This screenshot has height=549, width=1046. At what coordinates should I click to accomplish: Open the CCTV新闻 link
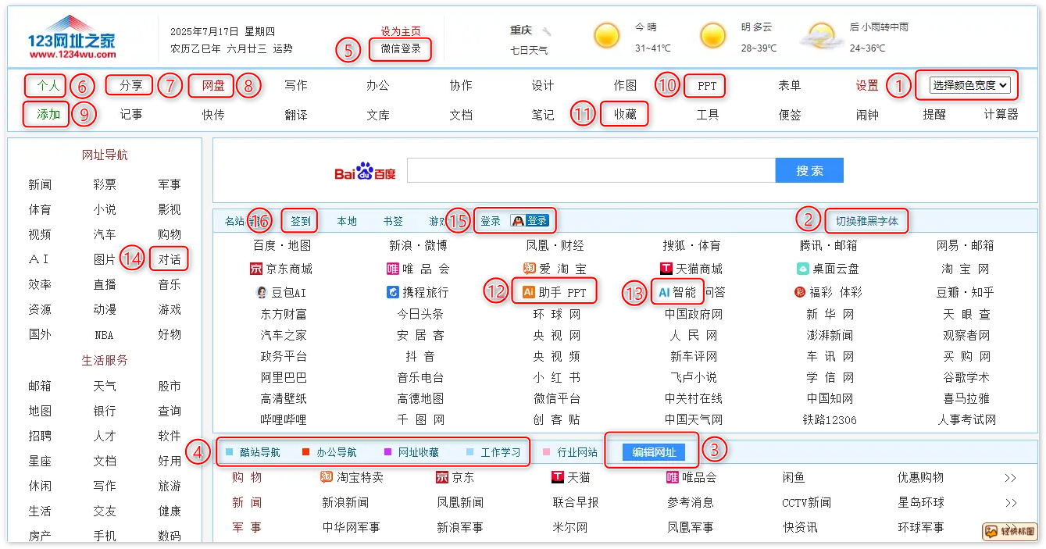808,503
